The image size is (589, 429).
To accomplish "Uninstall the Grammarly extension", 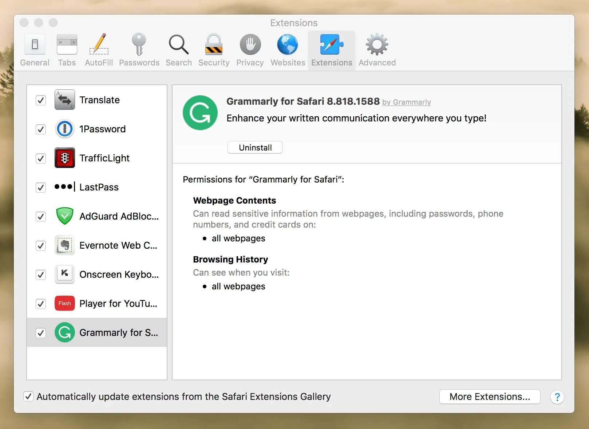I will pos(255,148).
